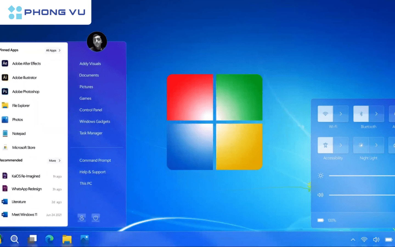Show hidden icons tray chevron
This screenshot has width=395, height=247.
coord(353,240)
